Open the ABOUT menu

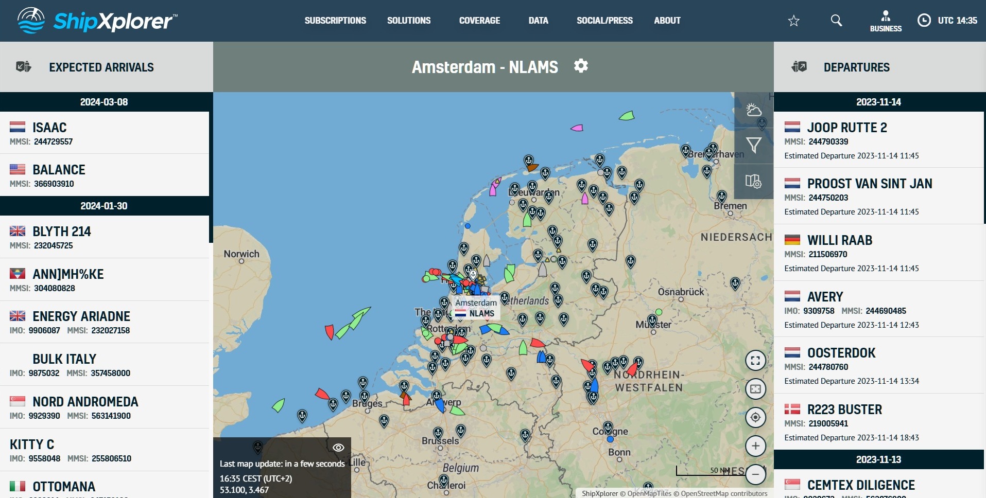click(667, 21)
